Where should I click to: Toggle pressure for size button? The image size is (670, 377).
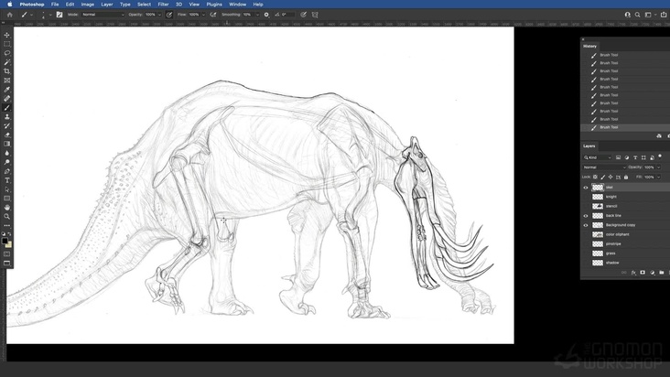pos(303,15)
